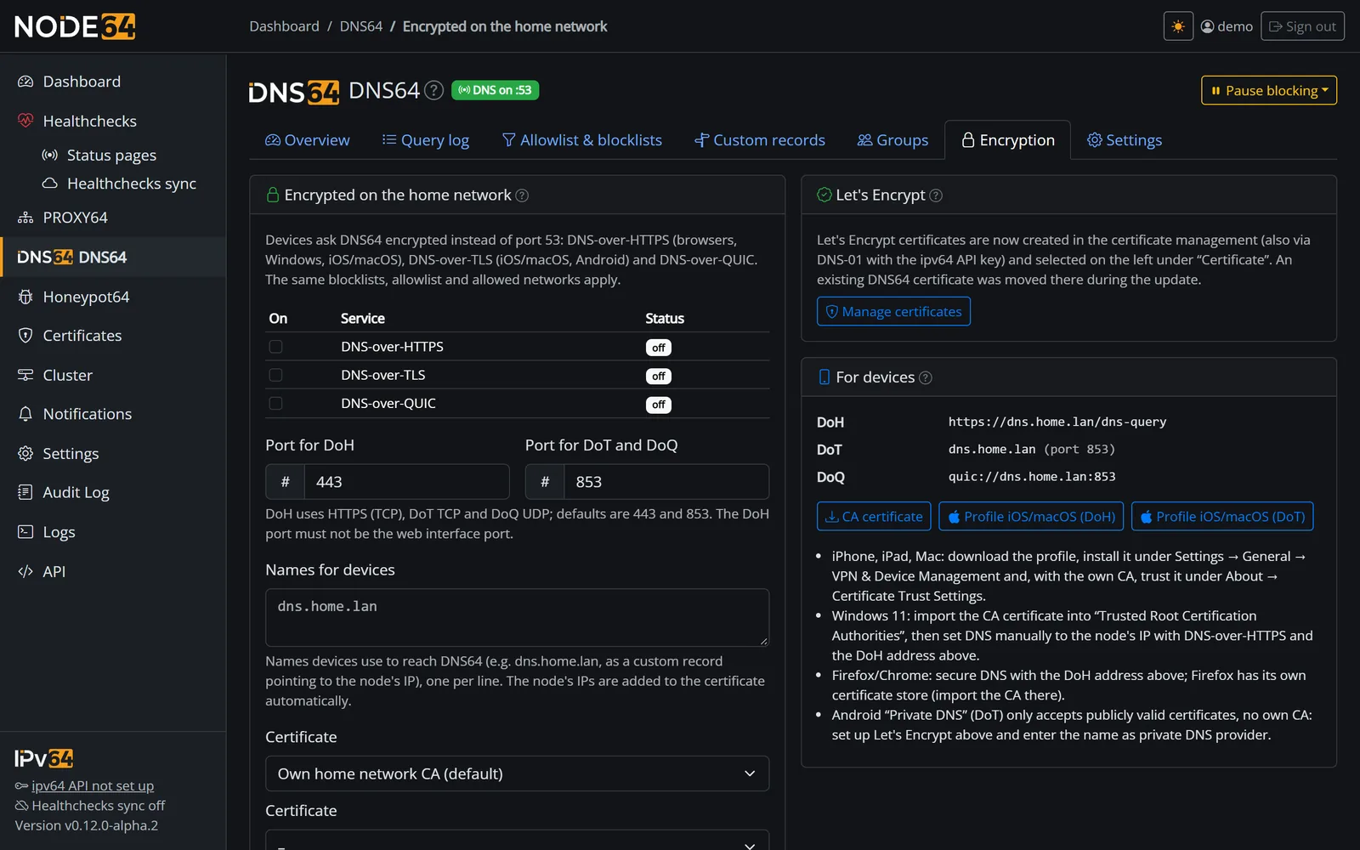Image resolution: width=1360 pixels, height=850 pixels.
Task: Switch to the Overview tab
Action: pos(308,140)
